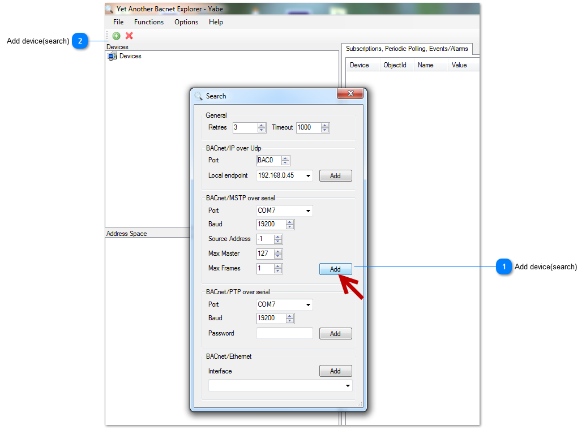Click the Timeout spinner arrows
This screenshot has width=586, height=430.
[325, 128]
